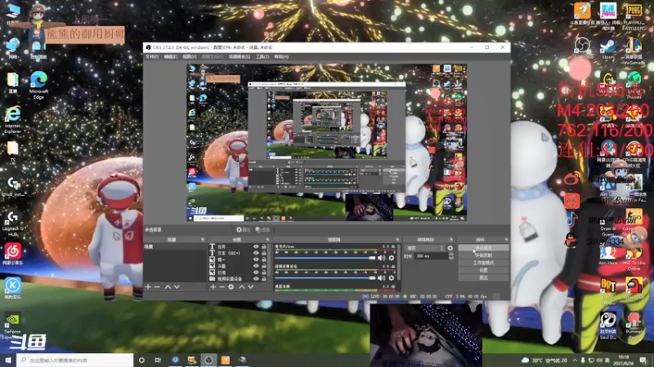This screenshot has height=367, width=654.
Task: Toggle visibility of the 视频采集设备 source
Action: point(256,279)
